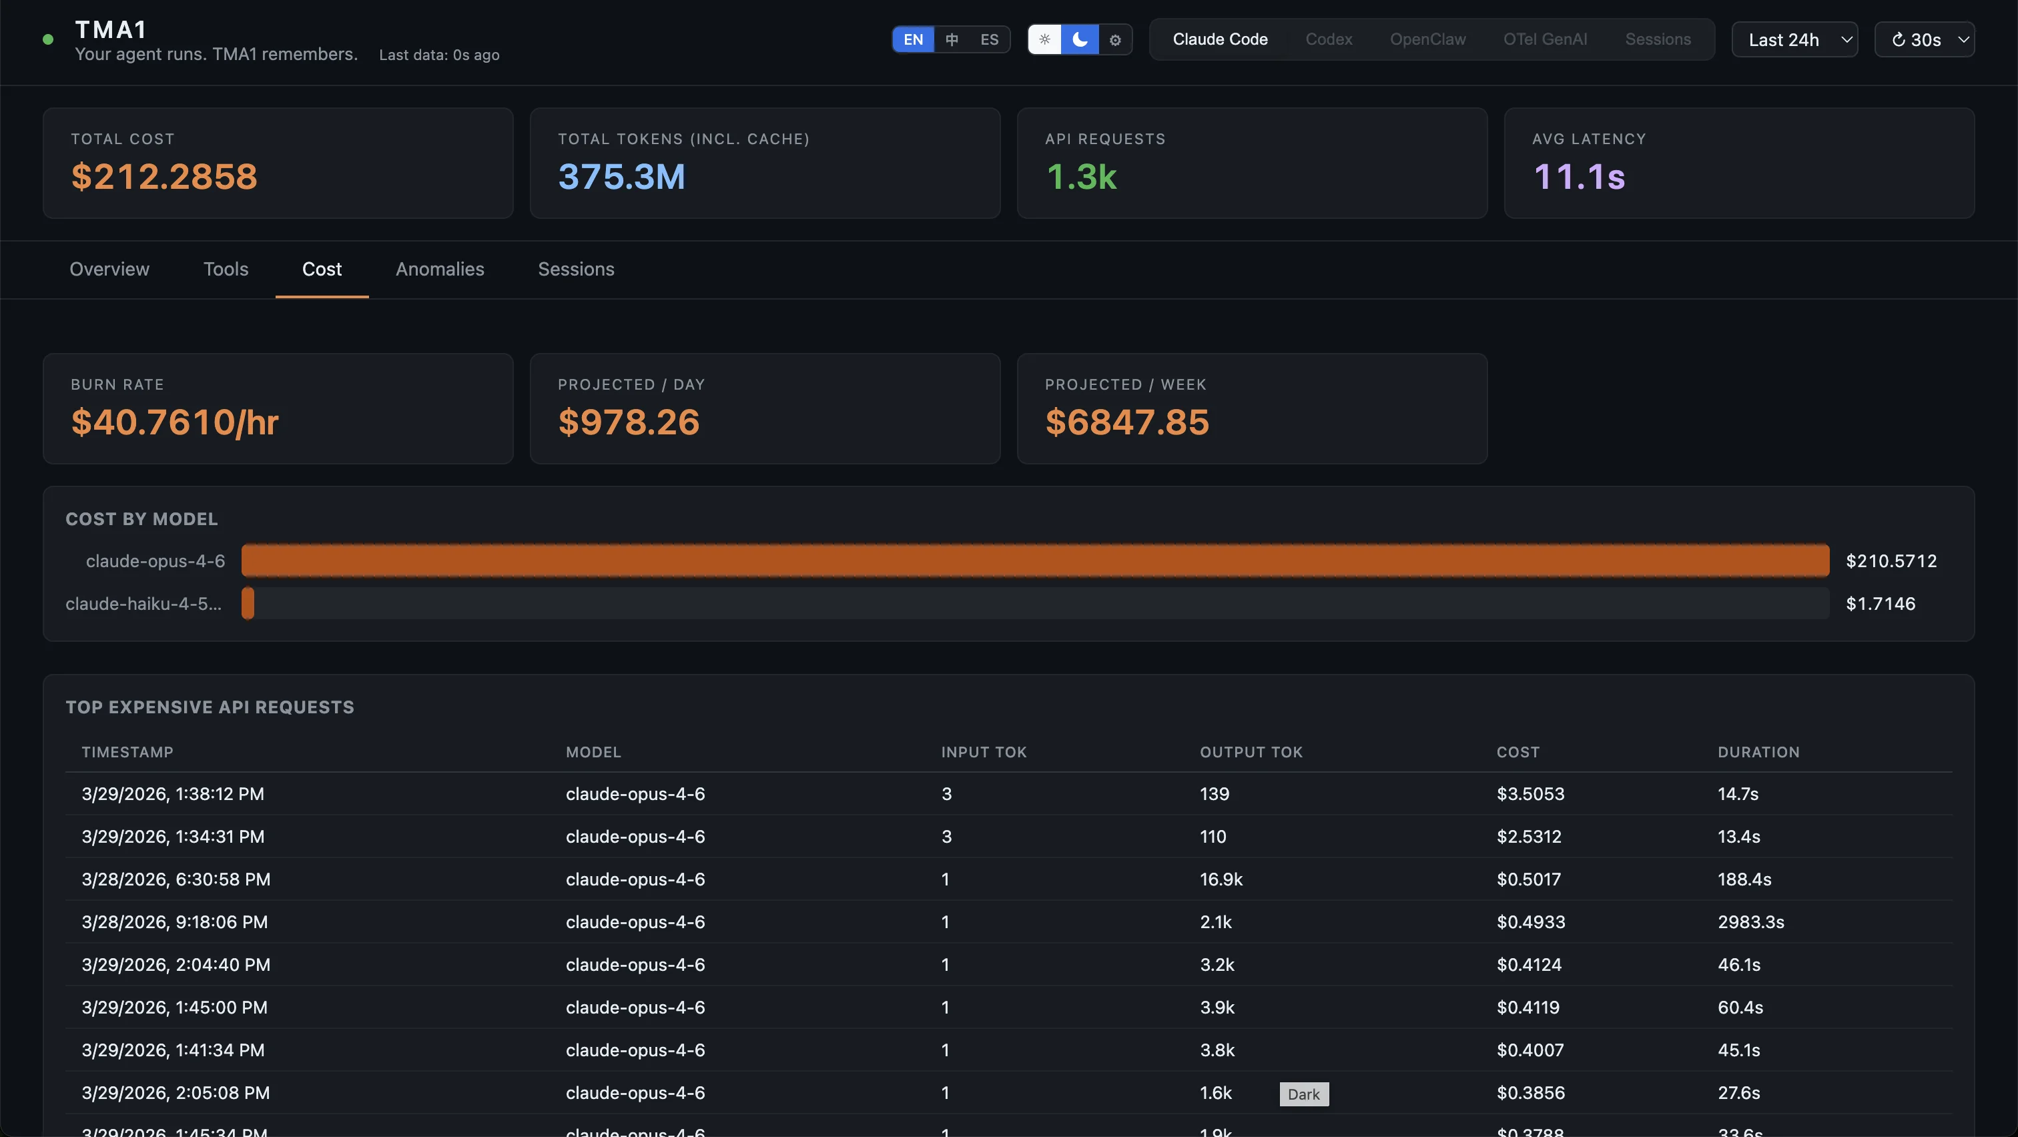The image size is (2018, 1137).
Task: Open the Anomalies tab
Action: click(x=440, y=269)
